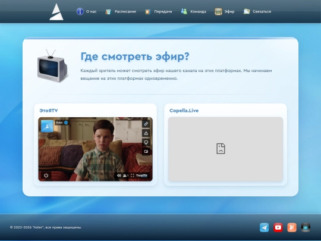Toggle the player mute speaker icon
The width and height of the screenshot is (321, 241).
click(x=119, y=176)
